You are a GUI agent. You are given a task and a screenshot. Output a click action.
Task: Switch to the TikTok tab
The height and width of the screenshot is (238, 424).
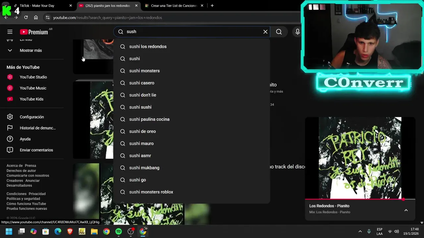[x=41, y=6]
